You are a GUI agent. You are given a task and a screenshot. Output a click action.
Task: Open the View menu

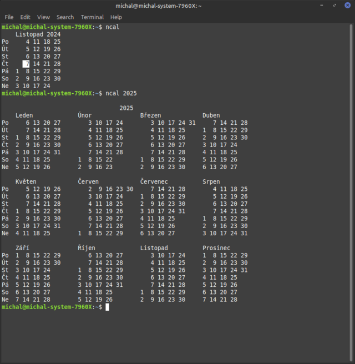tap(43, 17)
